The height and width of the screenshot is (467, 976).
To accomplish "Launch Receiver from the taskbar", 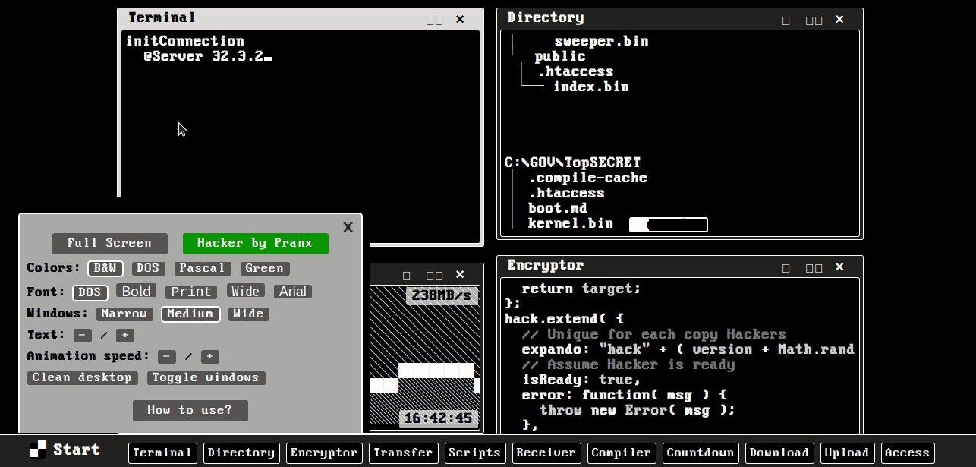I will (x=546, y=453).
